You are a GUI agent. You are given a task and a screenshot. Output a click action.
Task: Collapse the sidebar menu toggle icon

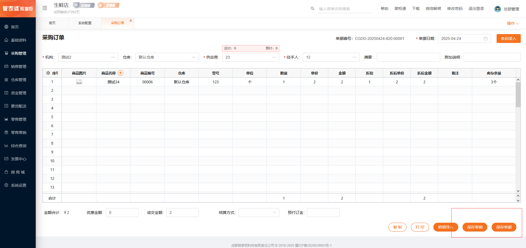click(45, 8)
